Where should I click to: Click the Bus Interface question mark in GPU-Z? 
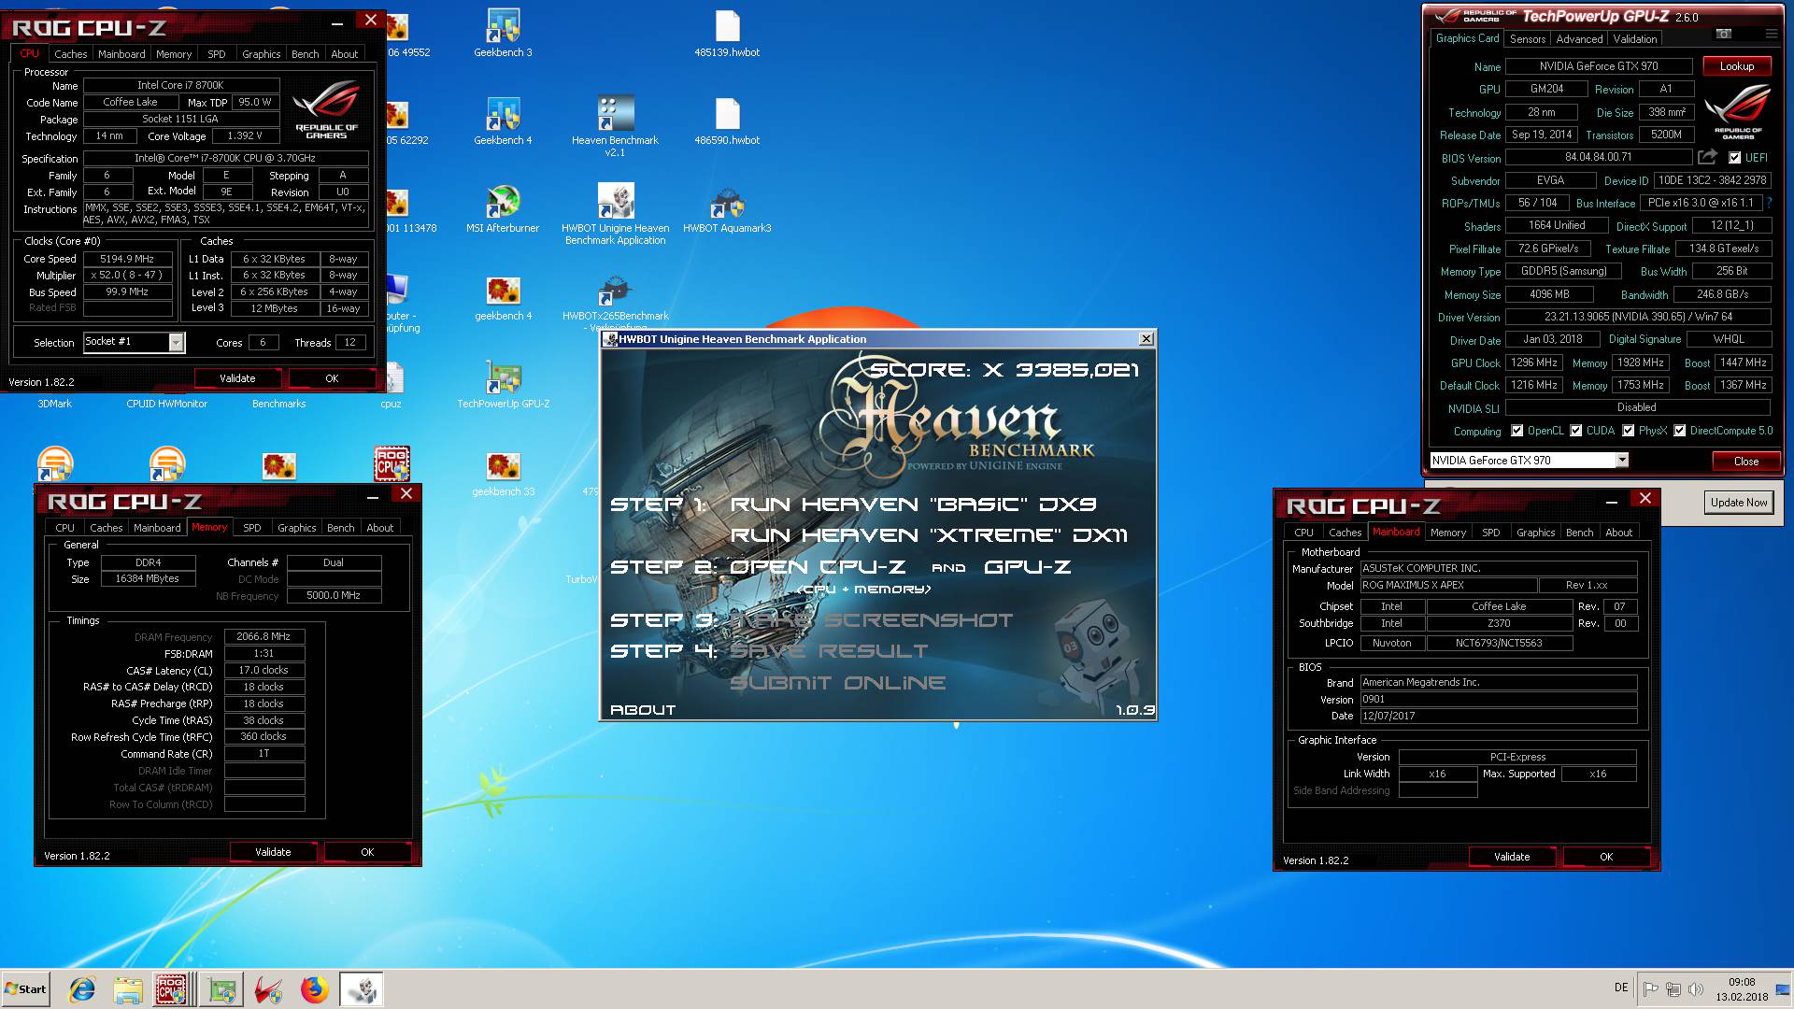coord(1769,203)
